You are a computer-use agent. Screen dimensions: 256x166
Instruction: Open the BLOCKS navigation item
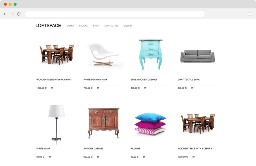pyautogui.click(x=83, y=26)
